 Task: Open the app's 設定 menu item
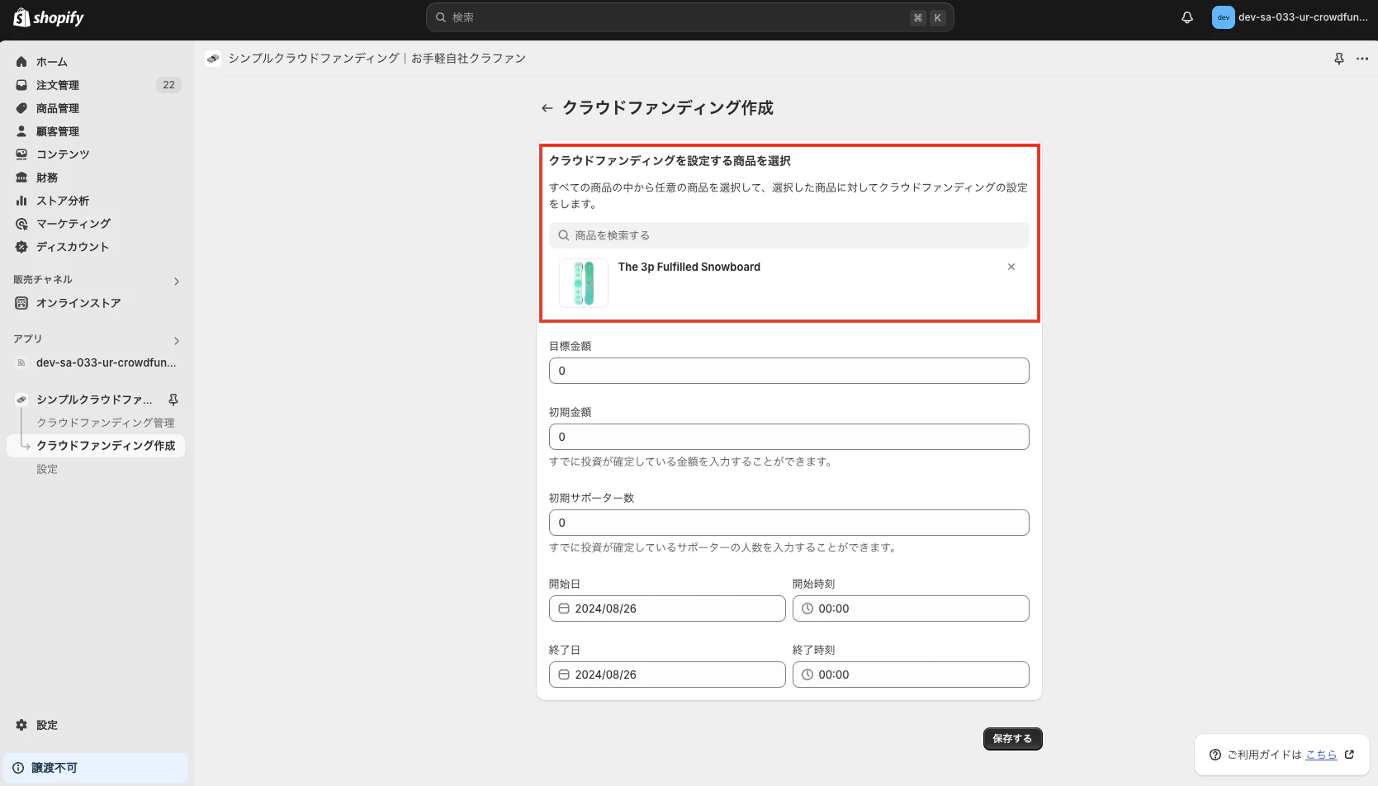point(47,468)
